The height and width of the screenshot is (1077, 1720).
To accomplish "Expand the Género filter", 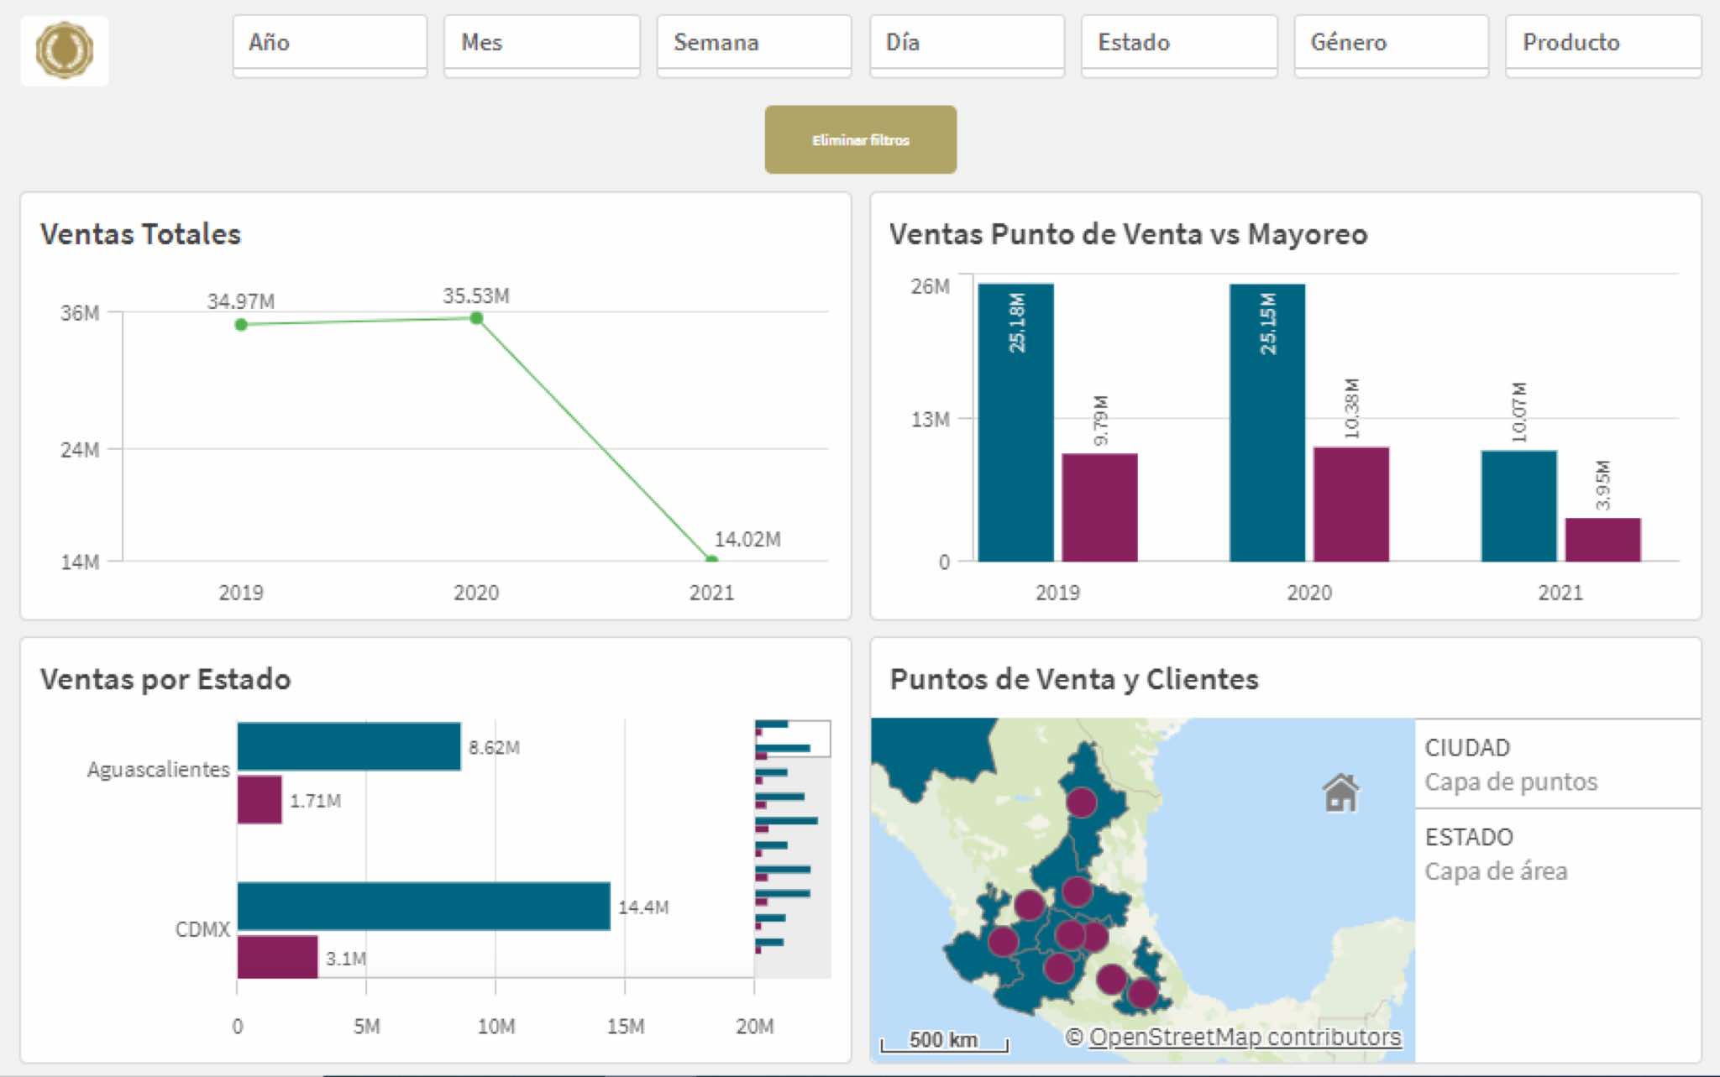I will 1391,43.
